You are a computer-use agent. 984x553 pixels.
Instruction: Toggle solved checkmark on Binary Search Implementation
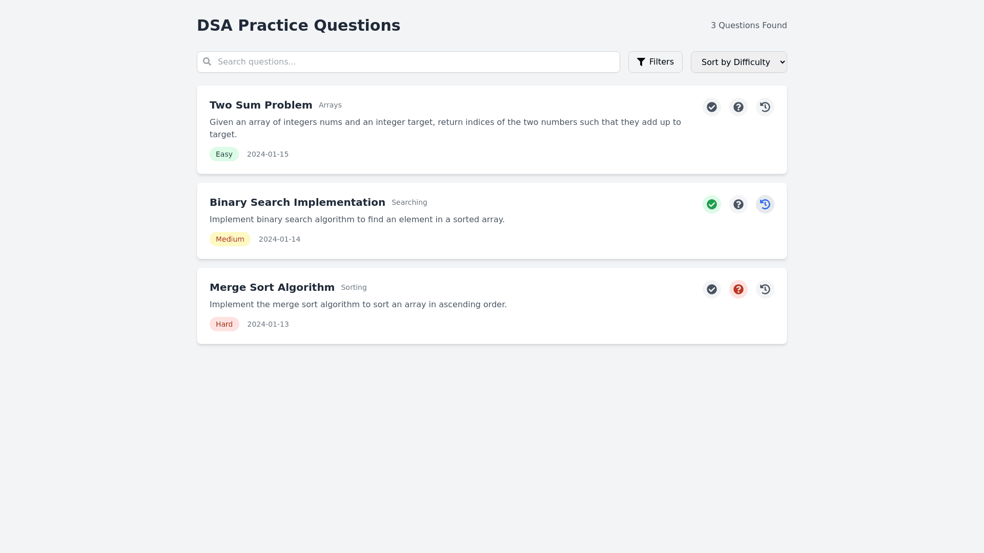pos(711,204)
